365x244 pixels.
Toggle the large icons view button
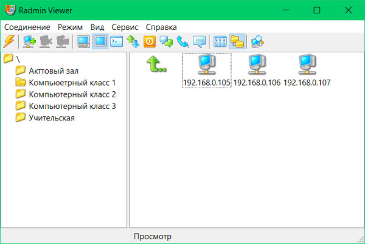(221, 42)
